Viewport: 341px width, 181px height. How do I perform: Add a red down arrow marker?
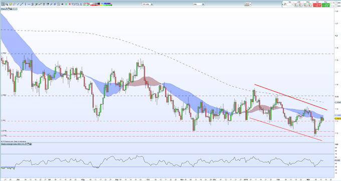[70, 4]
